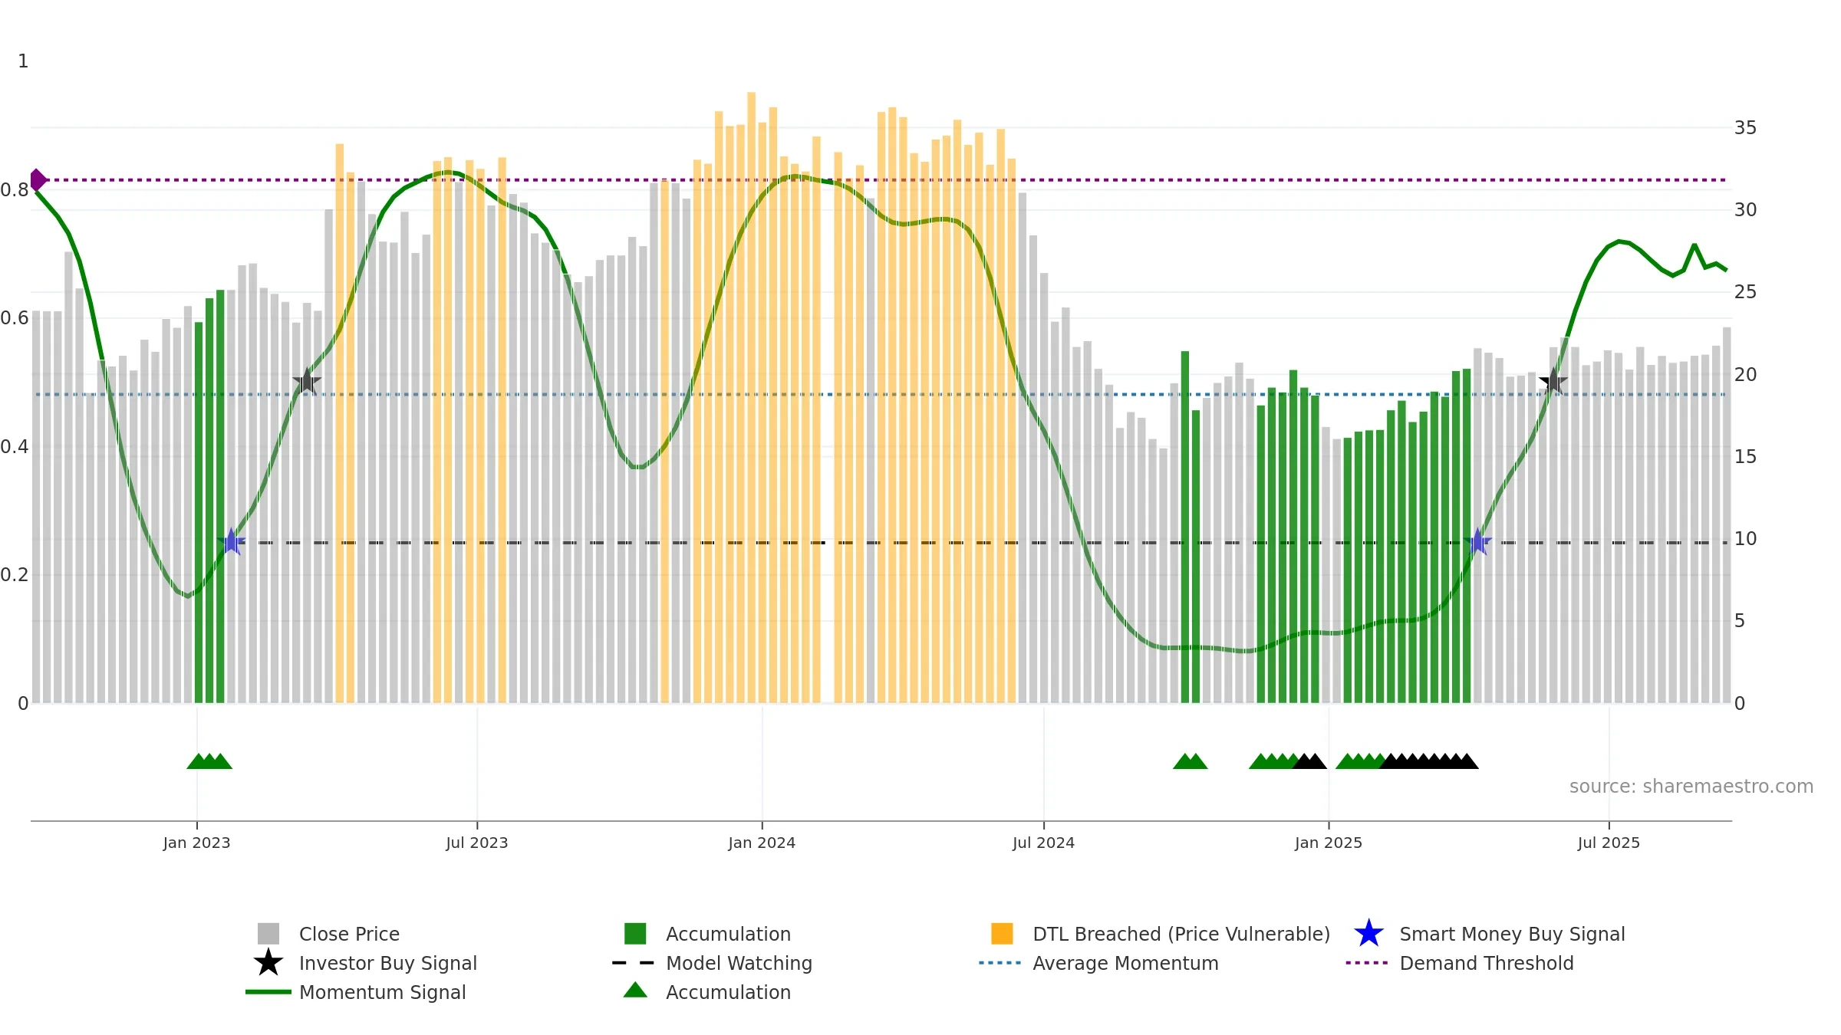Click the 'Close Price' legend label
Image resolution: width=1841 pixels, height=1035 pixels.
[x=349, y=934]
